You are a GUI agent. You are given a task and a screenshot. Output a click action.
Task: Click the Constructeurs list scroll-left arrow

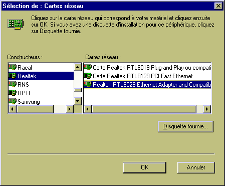point(12,109)
